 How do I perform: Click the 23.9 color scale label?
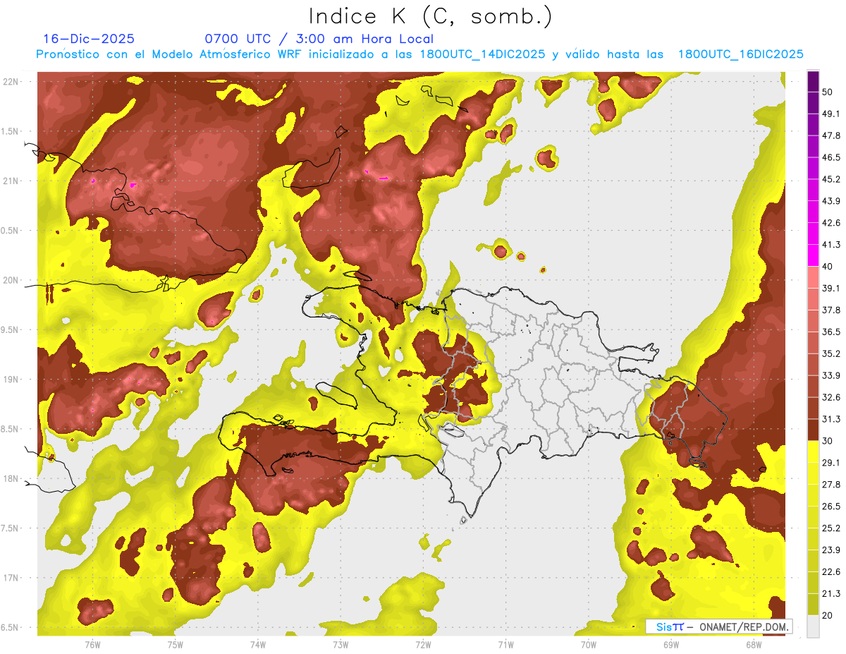tap(831, 550)
